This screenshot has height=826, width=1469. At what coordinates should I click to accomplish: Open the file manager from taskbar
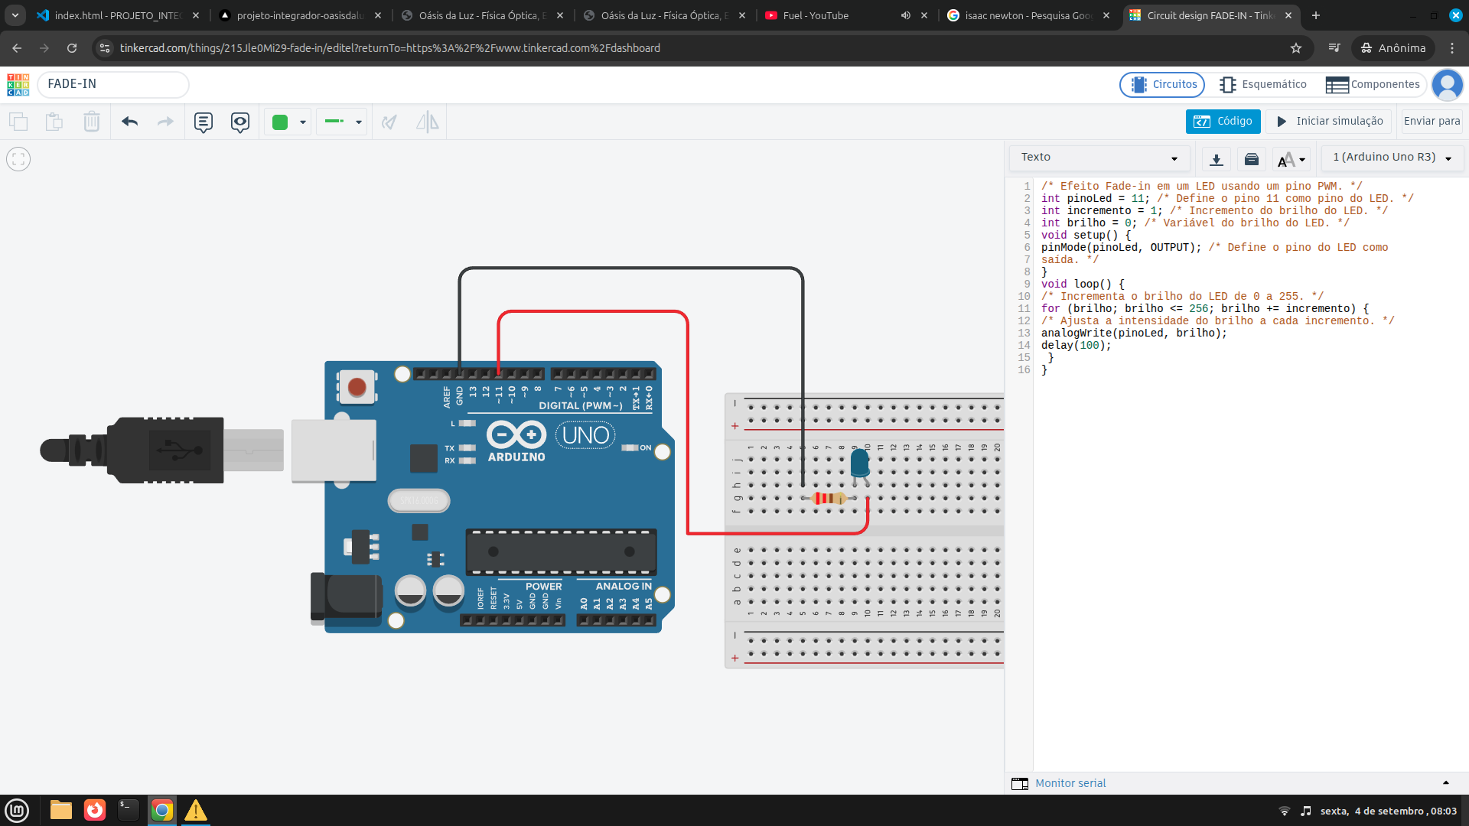point(61,810)
